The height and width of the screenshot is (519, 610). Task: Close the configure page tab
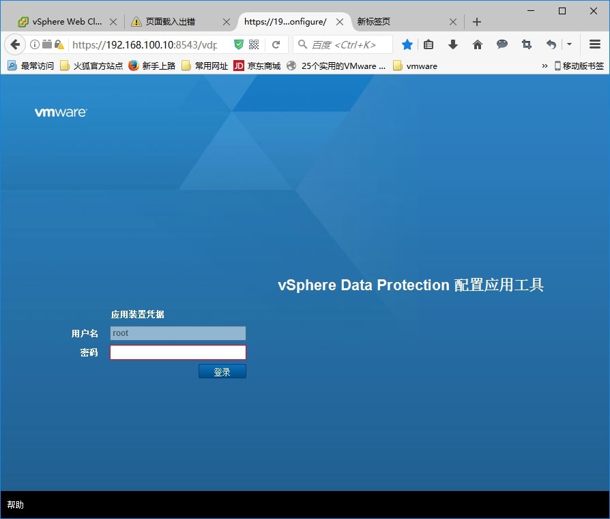pyautogui.click(x=340, y=22)
